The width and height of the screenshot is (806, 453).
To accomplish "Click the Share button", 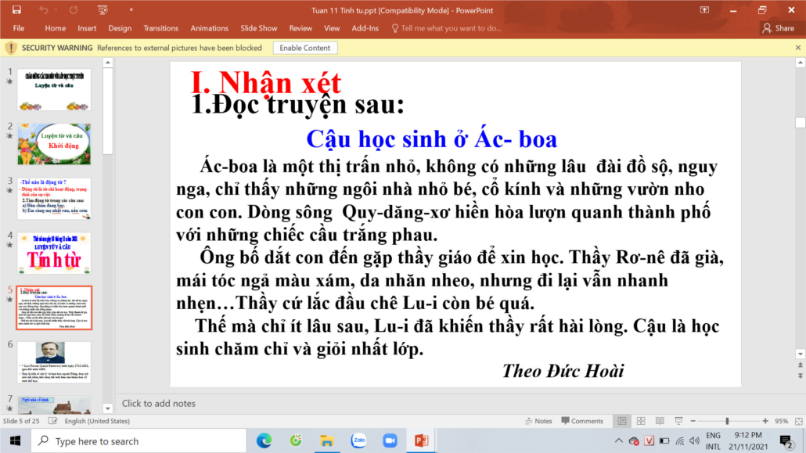I will (778, 28).
